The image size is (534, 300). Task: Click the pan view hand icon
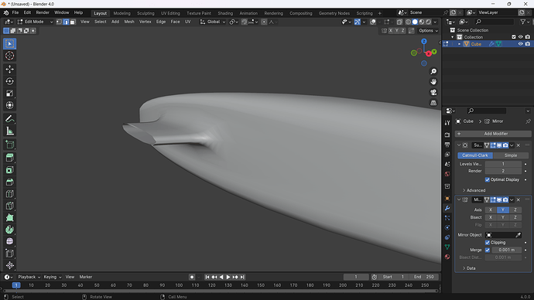[433, 82]
